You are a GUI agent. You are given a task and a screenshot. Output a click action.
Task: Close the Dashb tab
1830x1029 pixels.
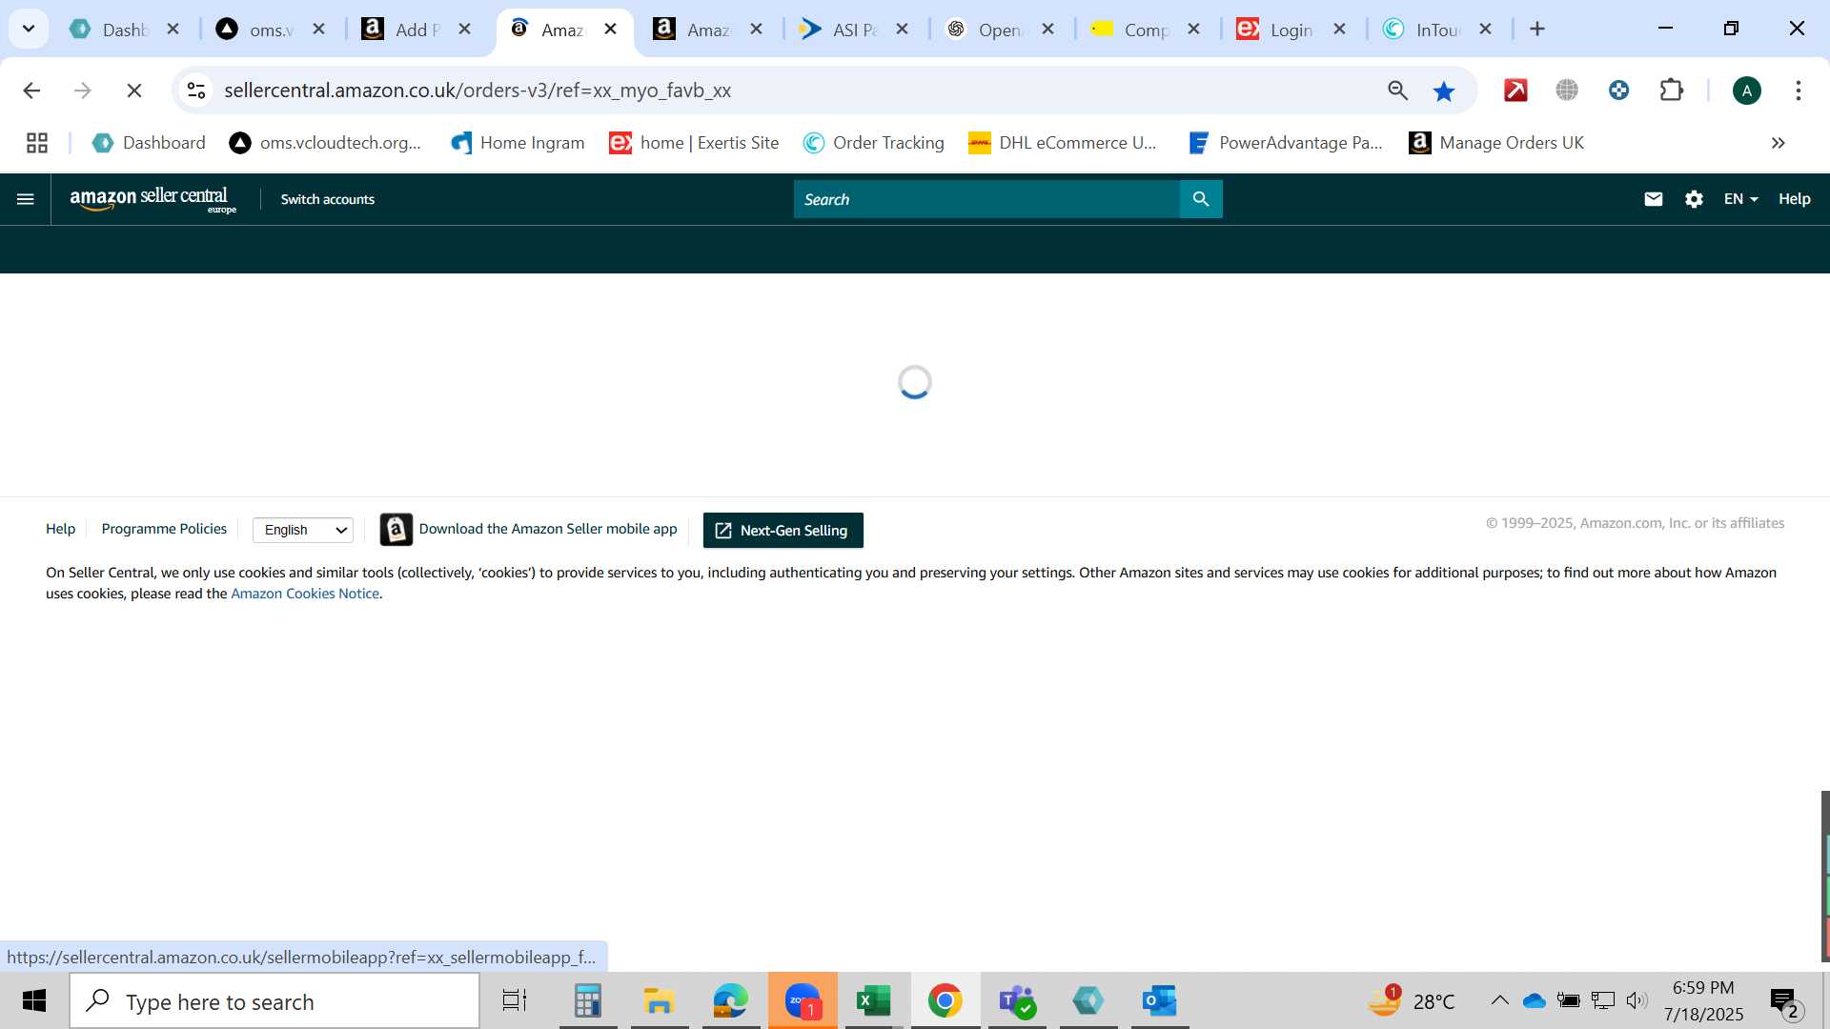(173, 30)
